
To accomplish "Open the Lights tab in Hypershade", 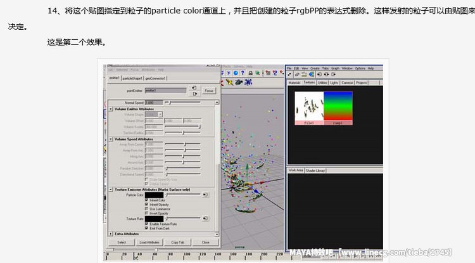I will pos(334,82).
